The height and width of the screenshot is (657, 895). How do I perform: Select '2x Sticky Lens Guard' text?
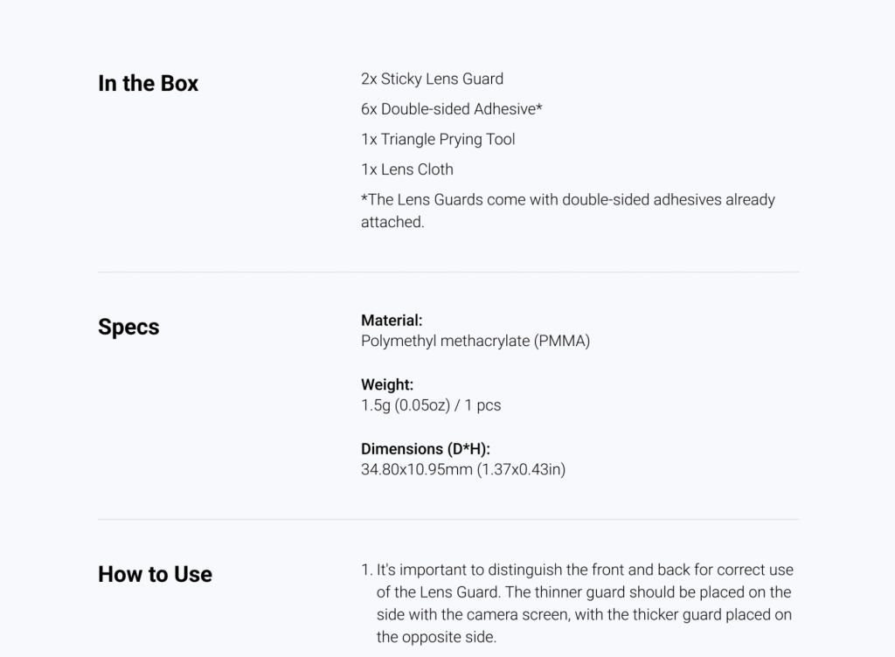pos(432,79)
